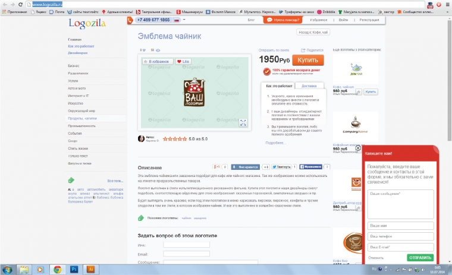Open Photoshop from the Windows taskbar
This screenshot has height=275, width=452.
click(x=74, y=269)
